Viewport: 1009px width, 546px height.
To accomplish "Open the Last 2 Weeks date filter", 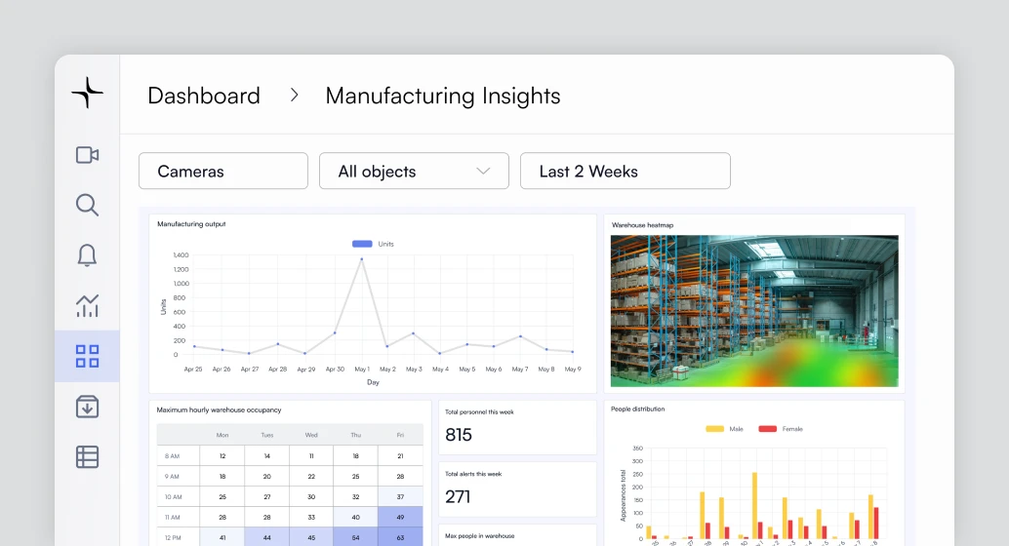I will point(625,171).
